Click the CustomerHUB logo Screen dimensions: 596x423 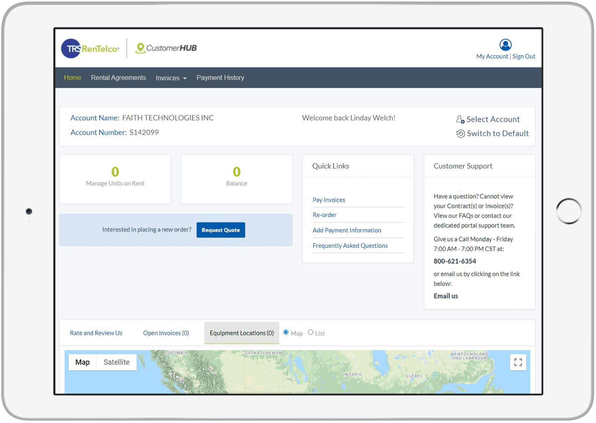(x=166, y=48)
